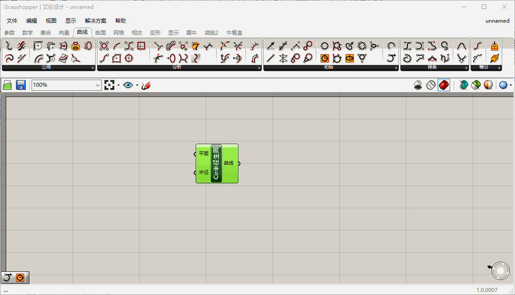This screenshot has height=295, width=515.
Task: Pick the Modified Arc arrow icon in 初始
Action: (x=391, y=58)
